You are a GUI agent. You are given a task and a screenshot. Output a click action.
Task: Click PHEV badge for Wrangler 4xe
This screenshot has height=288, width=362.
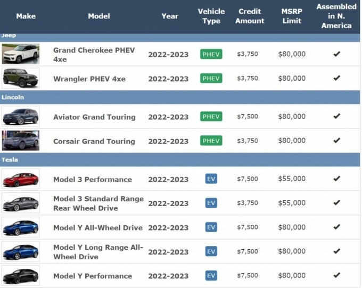(x=211, y=78)
